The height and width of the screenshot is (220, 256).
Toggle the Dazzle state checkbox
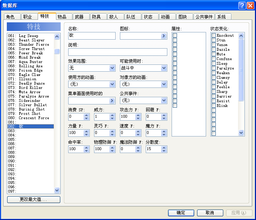pyautogui.click(x=214, y=49)
